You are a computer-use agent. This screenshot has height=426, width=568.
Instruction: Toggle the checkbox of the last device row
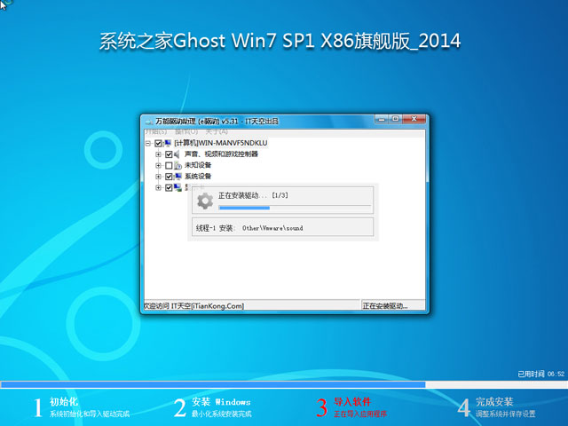[169, 187]
